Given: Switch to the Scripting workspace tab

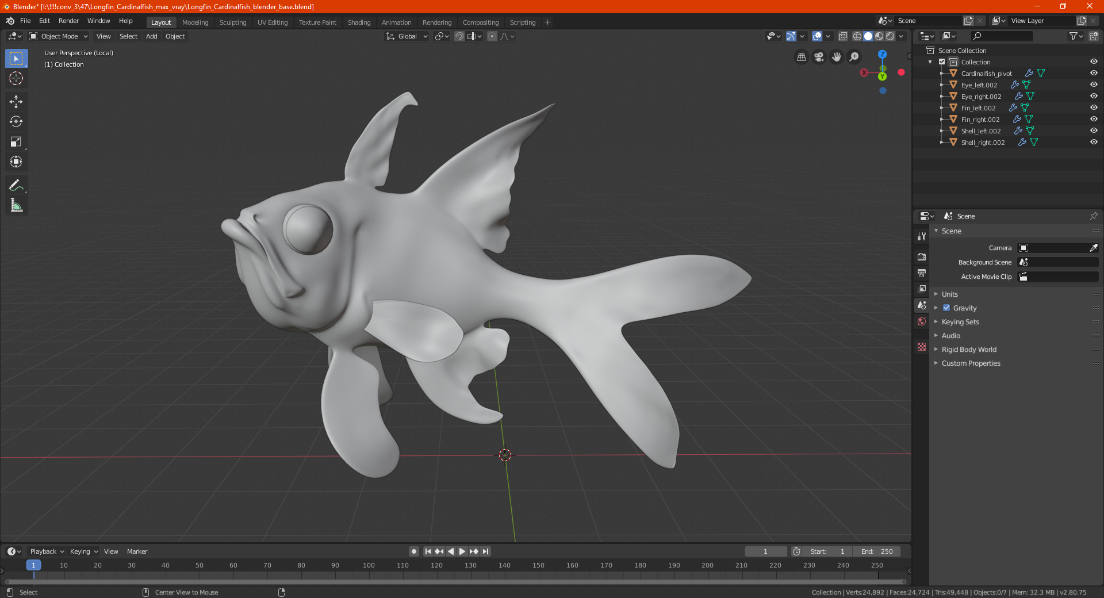Looking at the screenshot, I should pos(523,22).
